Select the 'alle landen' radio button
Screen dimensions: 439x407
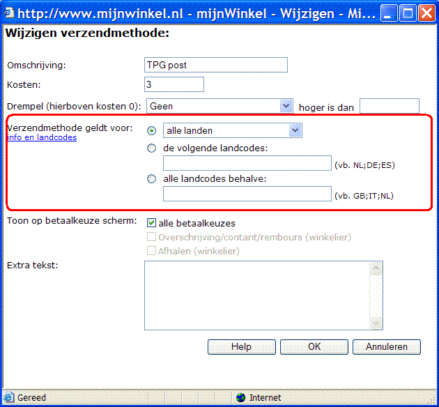151,131
